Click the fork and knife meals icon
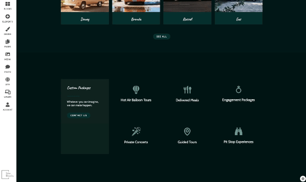 click(188, 90)
